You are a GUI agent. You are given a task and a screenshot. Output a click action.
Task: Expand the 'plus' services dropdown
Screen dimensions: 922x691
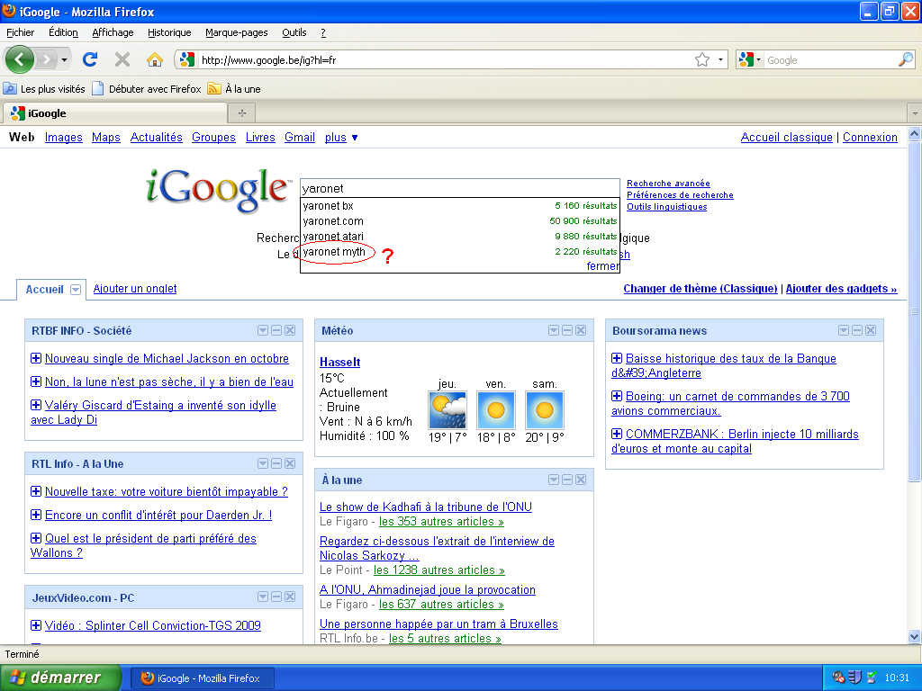point(342,138)
